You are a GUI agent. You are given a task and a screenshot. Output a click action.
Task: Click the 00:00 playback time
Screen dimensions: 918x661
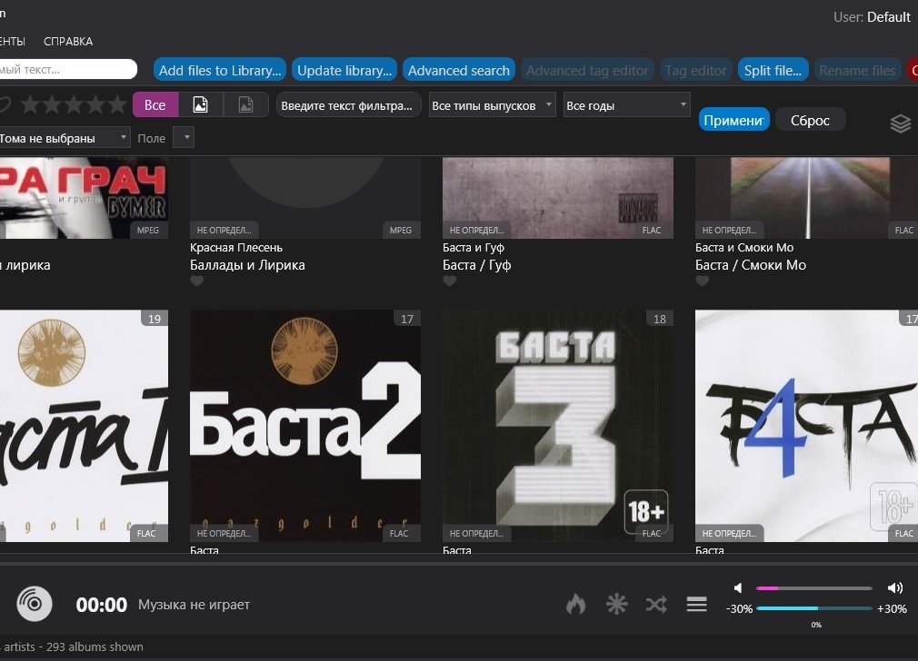click(101, 605)
